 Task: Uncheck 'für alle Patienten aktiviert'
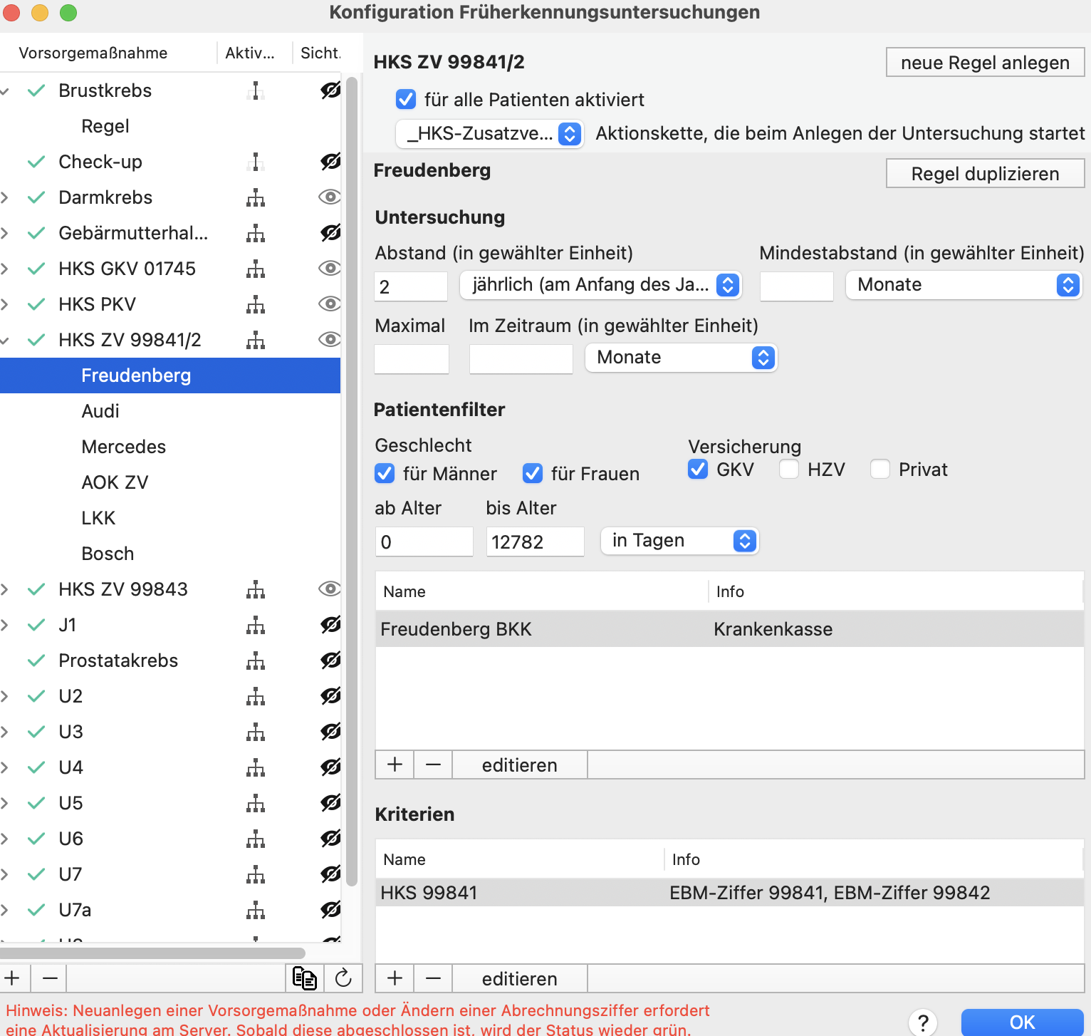(x=406, y=99)
